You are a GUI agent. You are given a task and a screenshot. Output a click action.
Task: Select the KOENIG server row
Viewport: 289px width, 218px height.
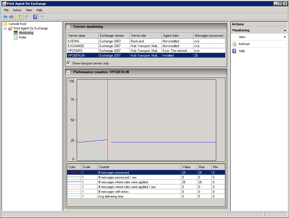(146, 41)
